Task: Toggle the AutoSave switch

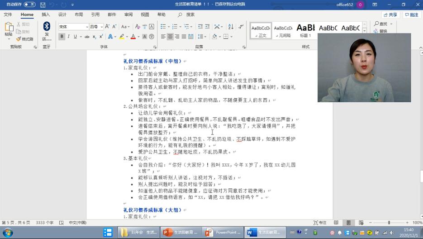Action: pos(29,5)
